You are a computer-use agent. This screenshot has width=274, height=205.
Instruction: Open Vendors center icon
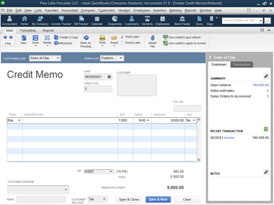[x=147, y=20]
